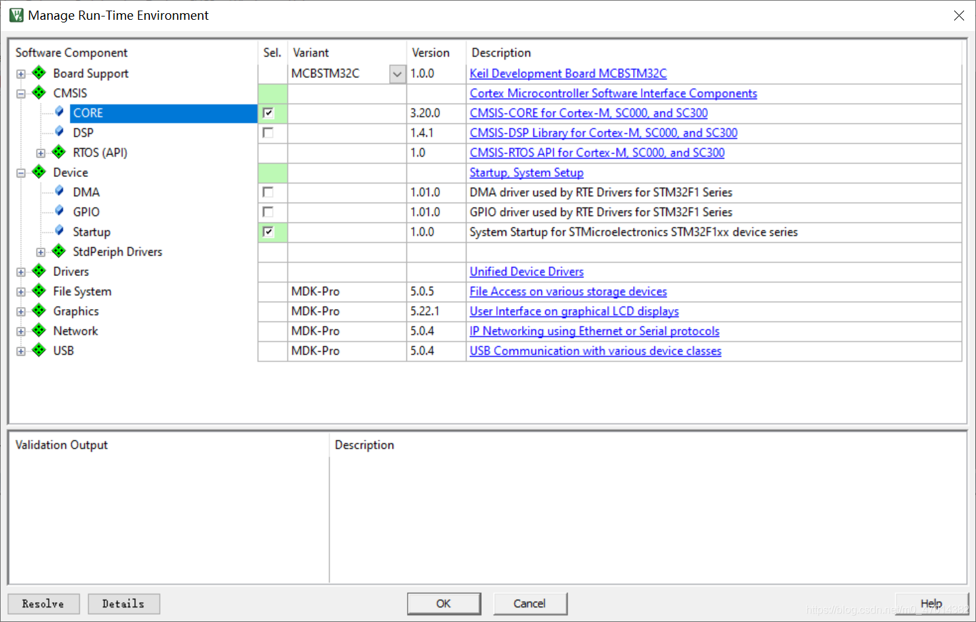976x622 pixels.
Task: Open Cortex Microcontroller Software Interface Components link
Action: (613, 93)
